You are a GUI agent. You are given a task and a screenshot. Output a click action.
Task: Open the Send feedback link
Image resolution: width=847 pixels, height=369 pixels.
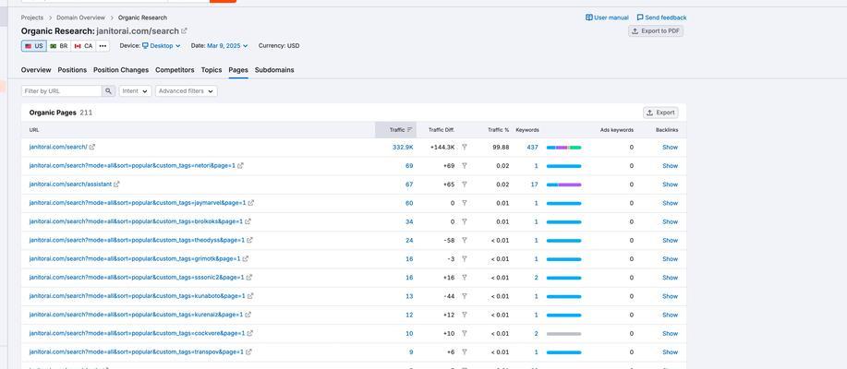661,18
